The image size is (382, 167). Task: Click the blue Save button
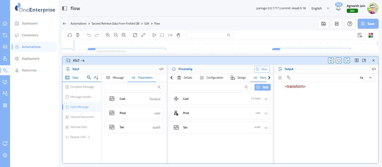click(368, 24)
